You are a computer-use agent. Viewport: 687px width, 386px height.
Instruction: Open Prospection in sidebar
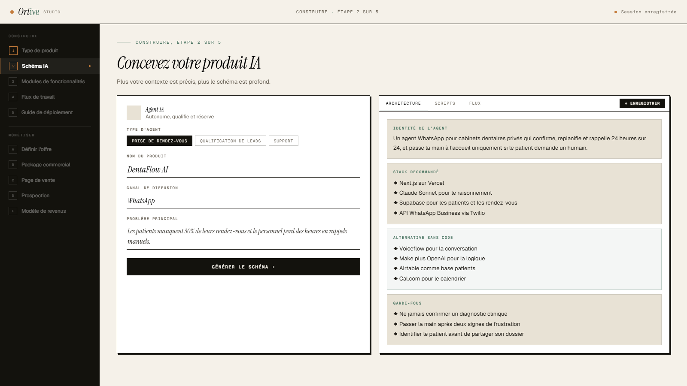(50, 196)
